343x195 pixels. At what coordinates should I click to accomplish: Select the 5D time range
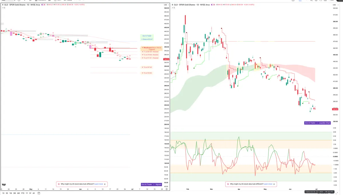[x=7, y=193]
